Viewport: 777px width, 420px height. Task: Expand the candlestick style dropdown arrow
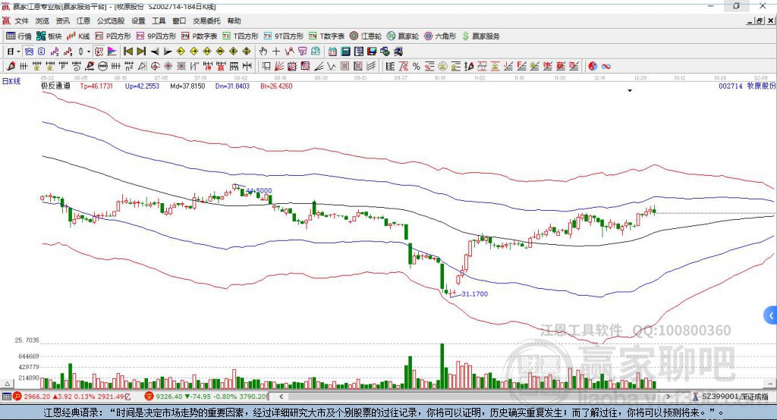pyautogui.click(x=89, y=52)
